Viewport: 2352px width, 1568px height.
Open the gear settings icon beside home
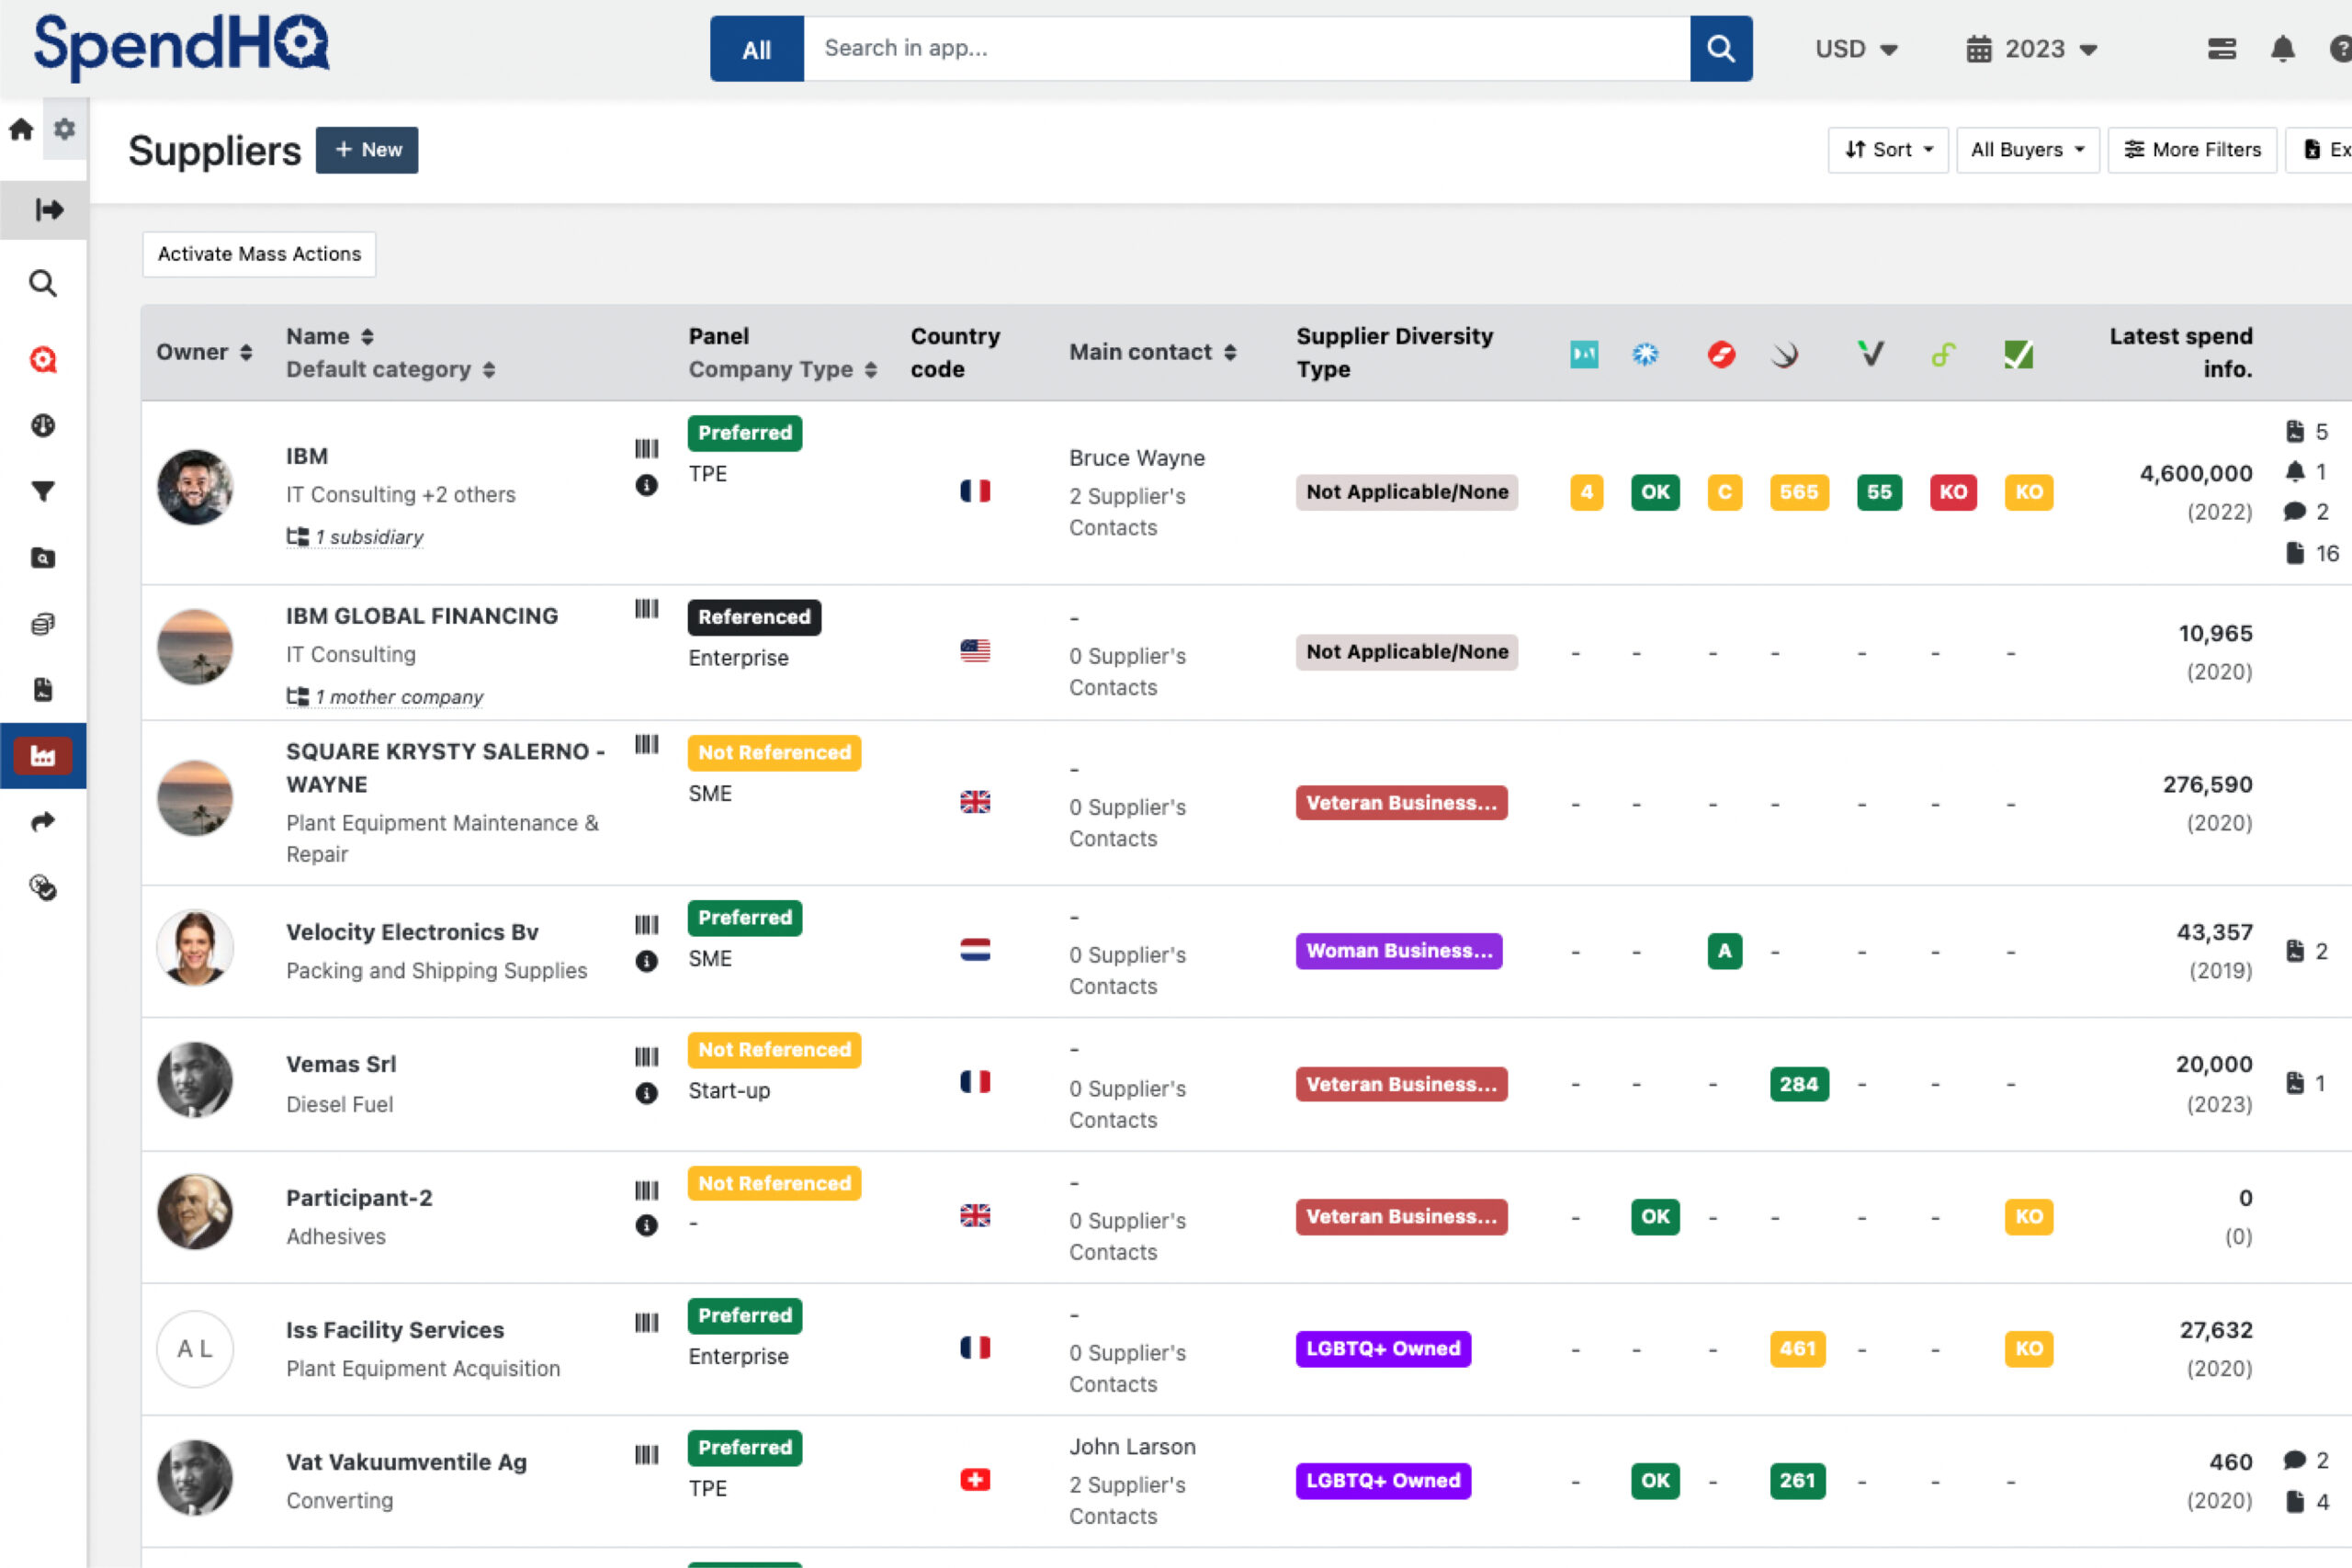click(65, 129)
